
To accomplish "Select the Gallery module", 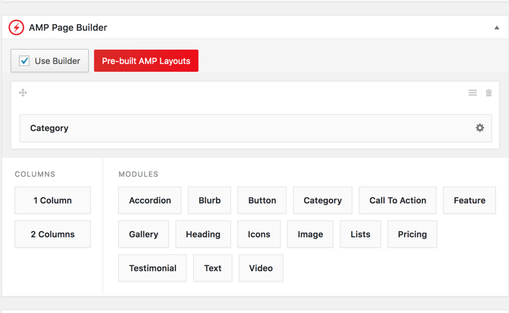I will click(x=144, y=234).
